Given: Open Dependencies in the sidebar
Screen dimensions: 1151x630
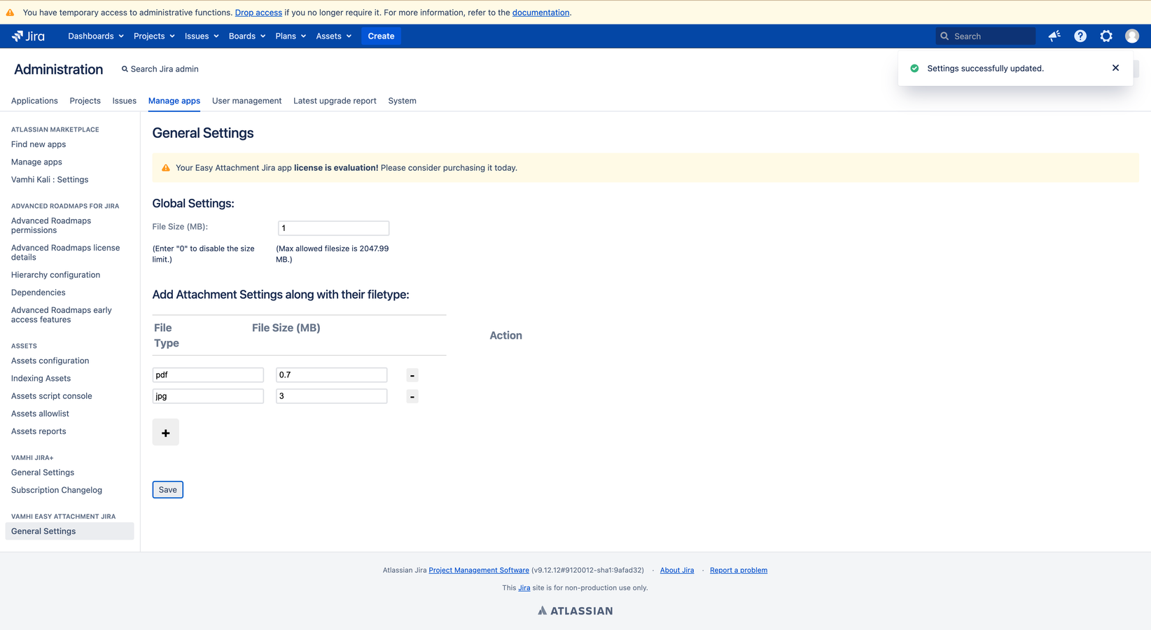Looking at the screenshot, I should point(39,293).
